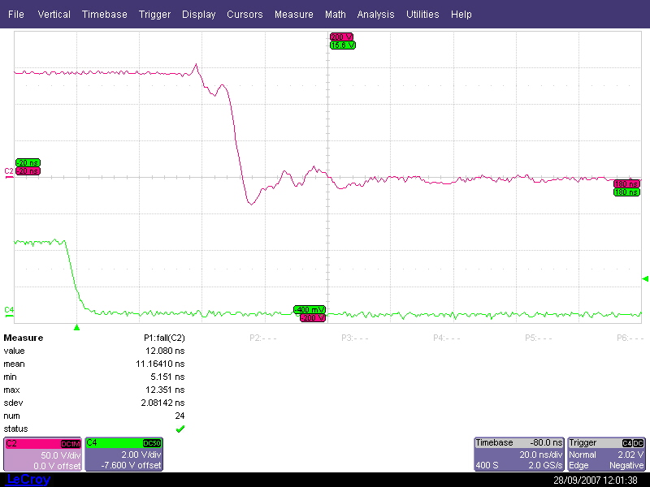The height and width of the screenshot is (487, 650).
Task: Click the -7.600 V offset value on C4
Action: (x=131, y=465)
